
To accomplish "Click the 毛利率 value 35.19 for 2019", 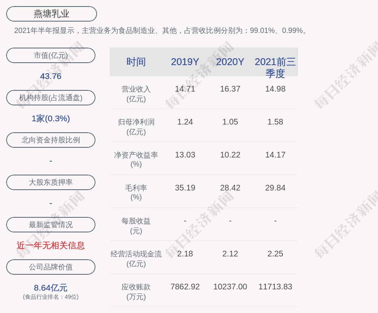I will pos(185,188).
